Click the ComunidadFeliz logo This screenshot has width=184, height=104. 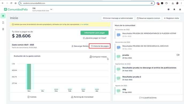tap(16, 9)
